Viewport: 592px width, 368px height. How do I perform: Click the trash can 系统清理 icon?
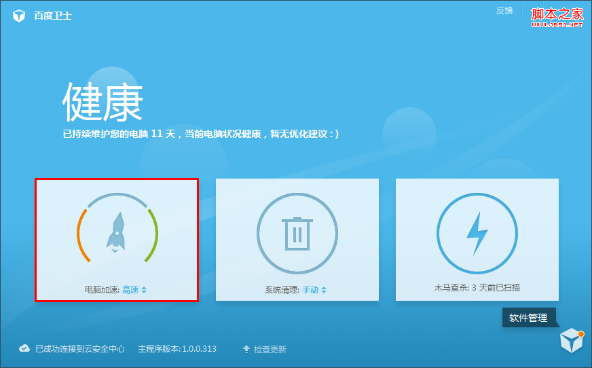tap(297, 234)
